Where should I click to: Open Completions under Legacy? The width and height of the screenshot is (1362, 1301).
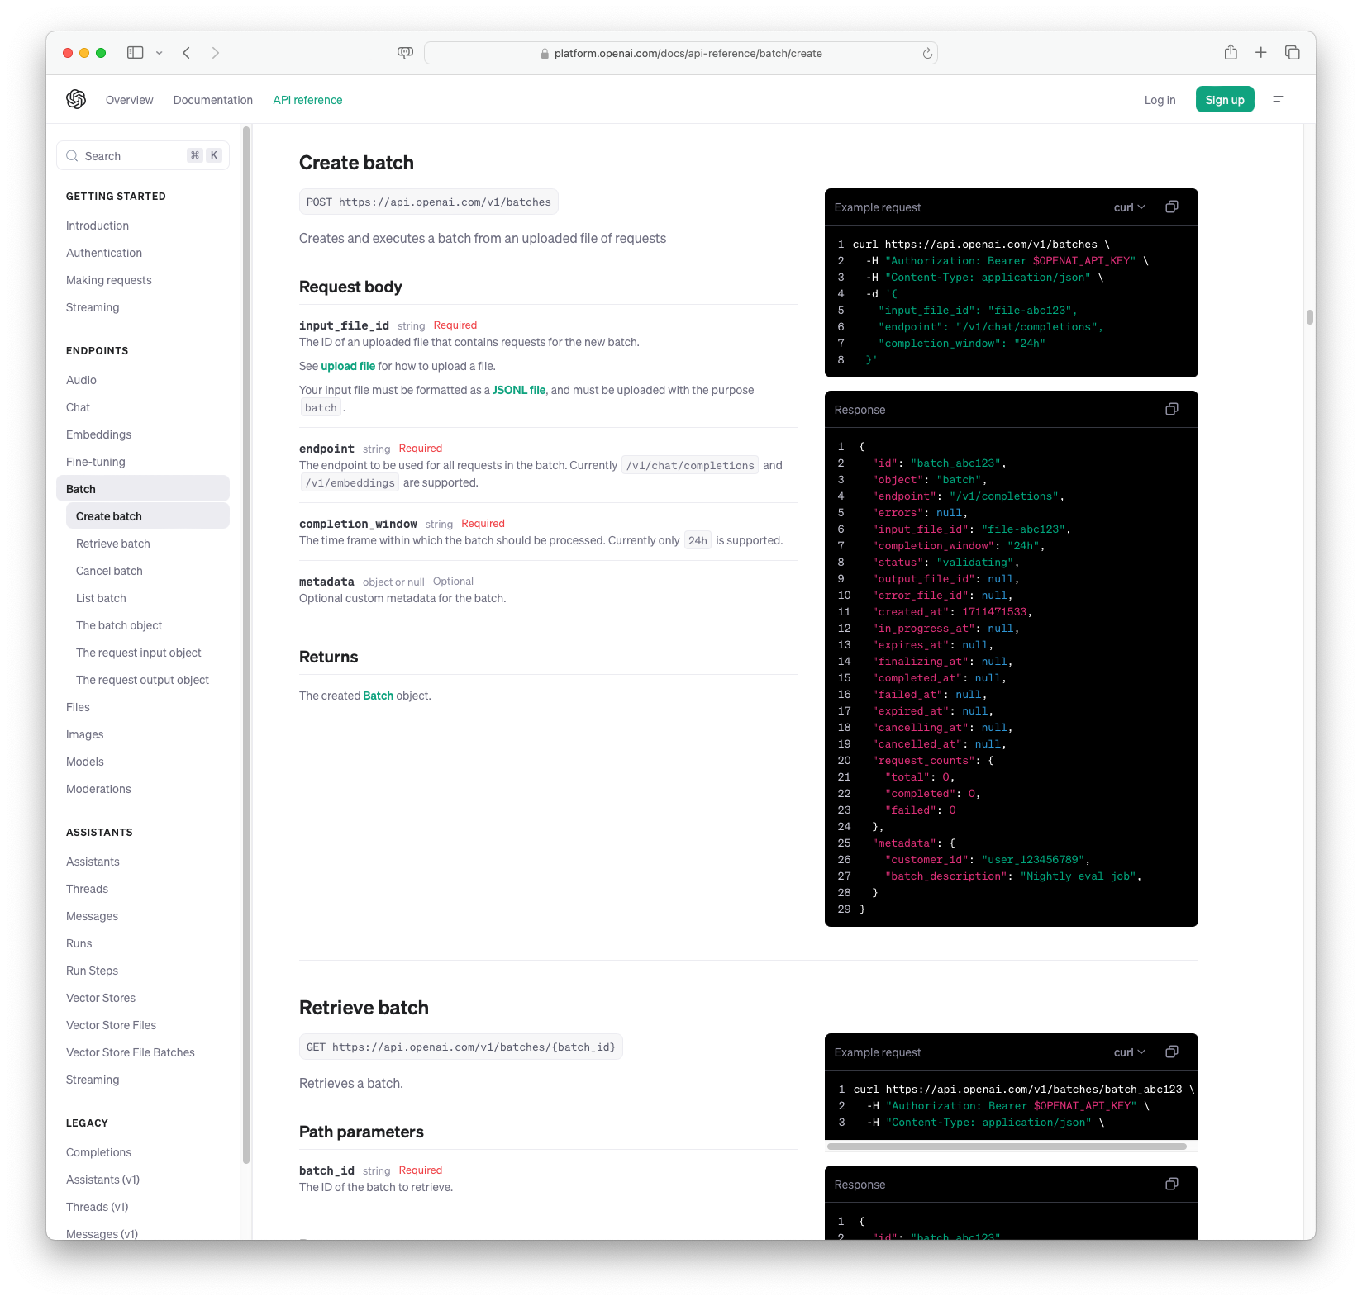pos(98,1152)
